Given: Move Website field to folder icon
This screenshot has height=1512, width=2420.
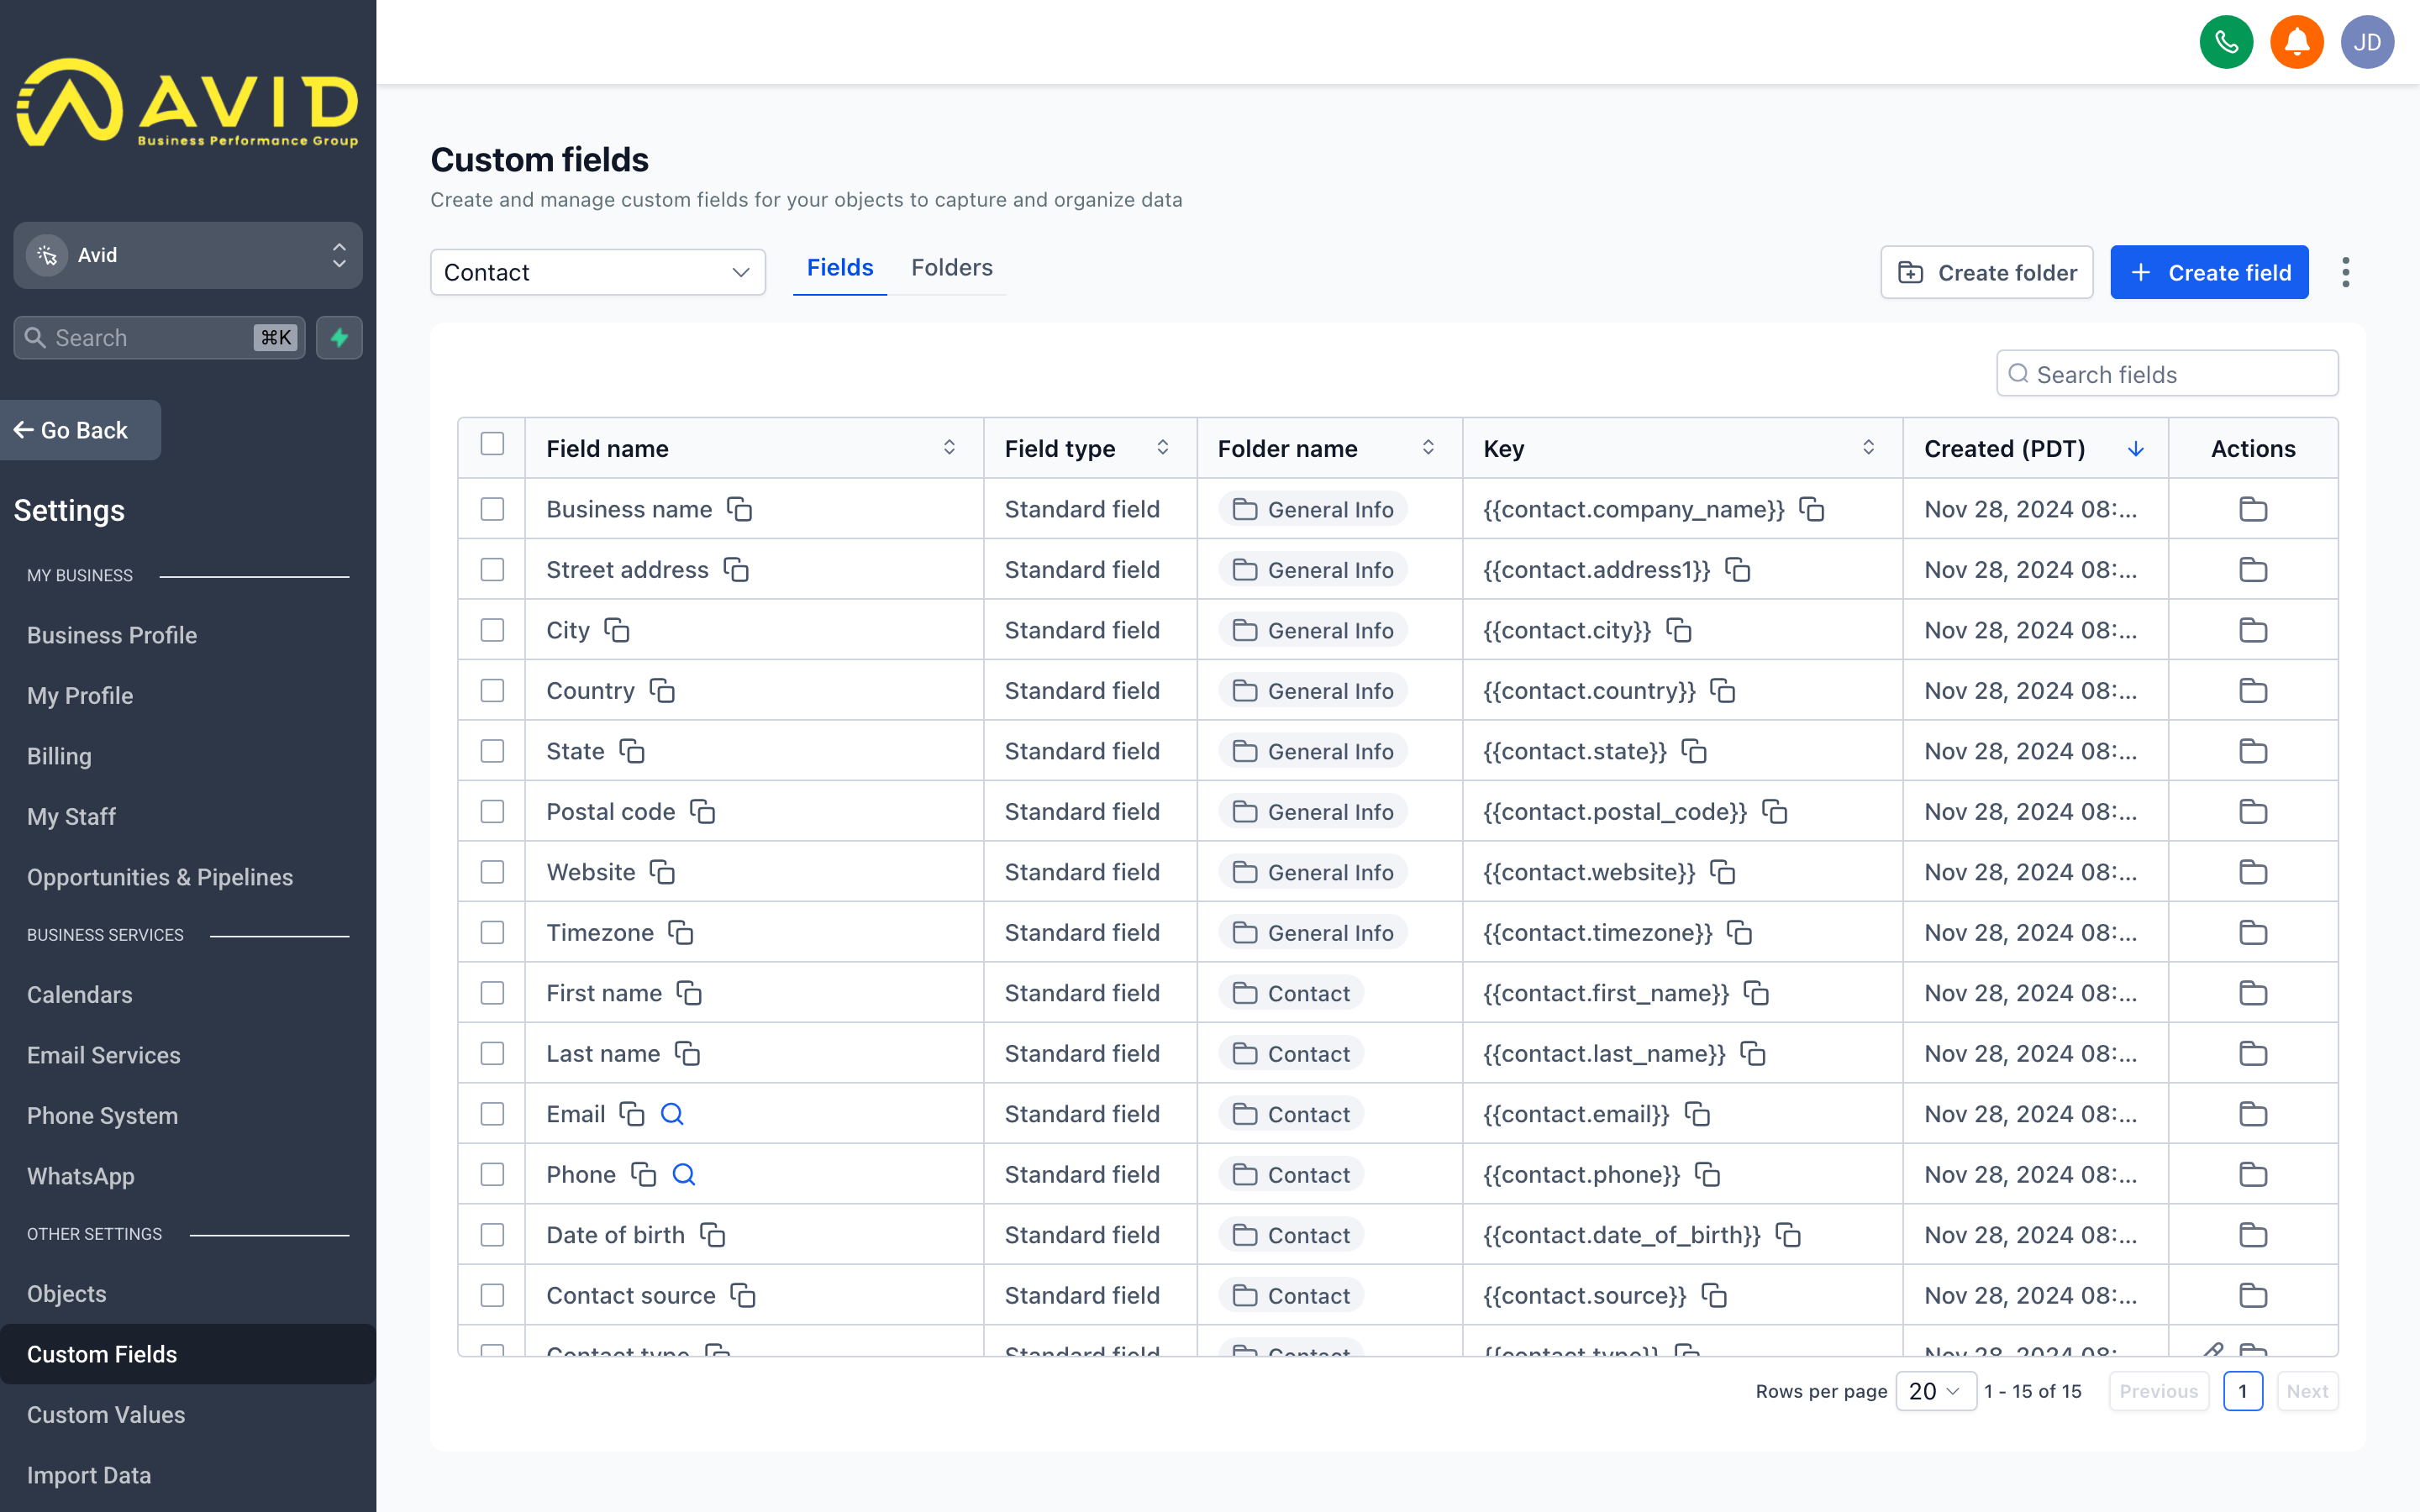Looking at the screenshot, I should 2253,872.
